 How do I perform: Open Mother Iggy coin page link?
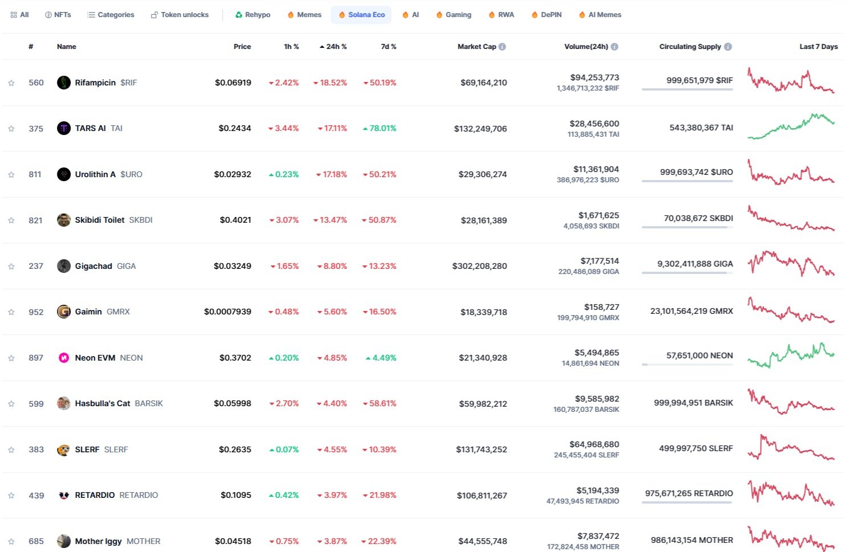point(117,541)
